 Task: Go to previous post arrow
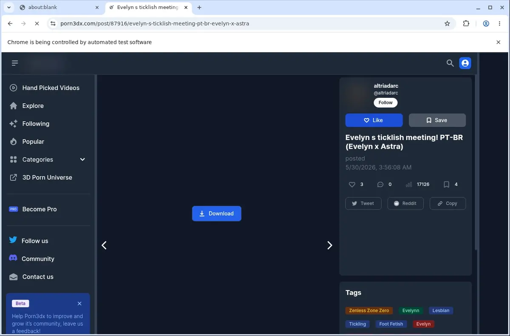click(x=104, y=245)
